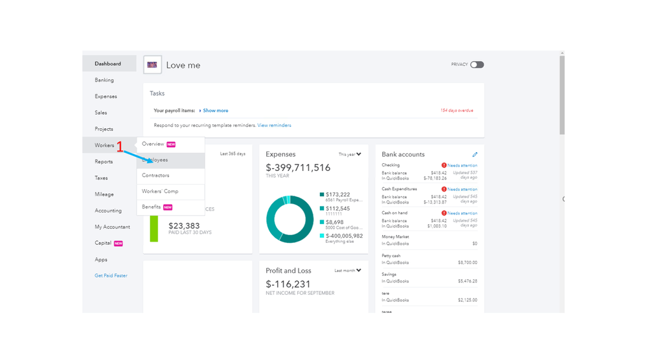Click the $8,698 legend color swatch
Image resolution: width=647 pixels, height=364 pixels.
pos(322,222)
